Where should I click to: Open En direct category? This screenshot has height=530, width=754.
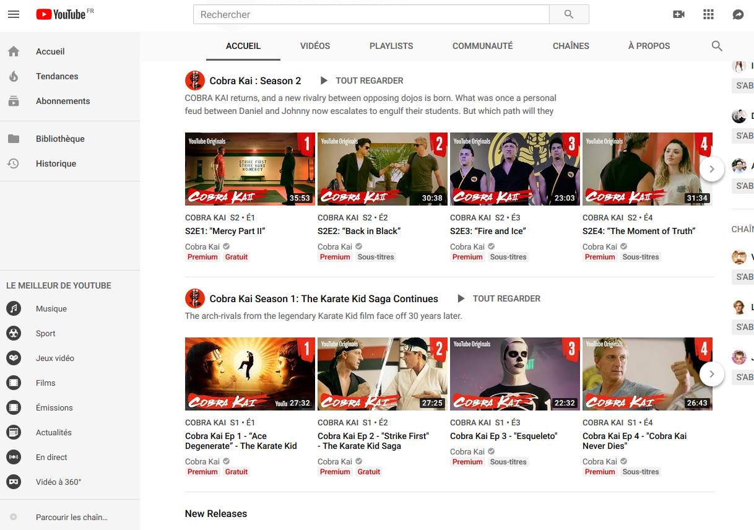70,457
